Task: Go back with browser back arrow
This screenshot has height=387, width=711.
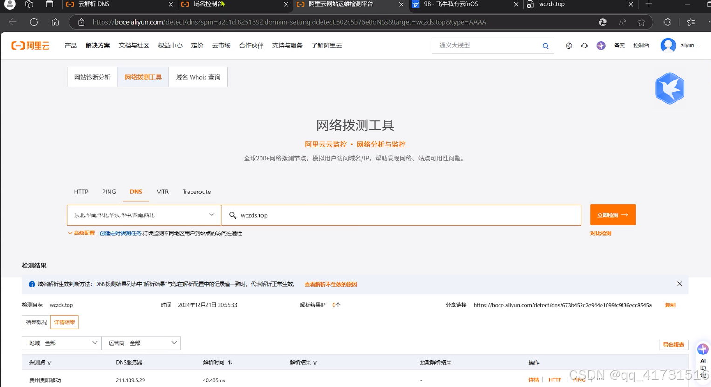Action: click(13, 22)
